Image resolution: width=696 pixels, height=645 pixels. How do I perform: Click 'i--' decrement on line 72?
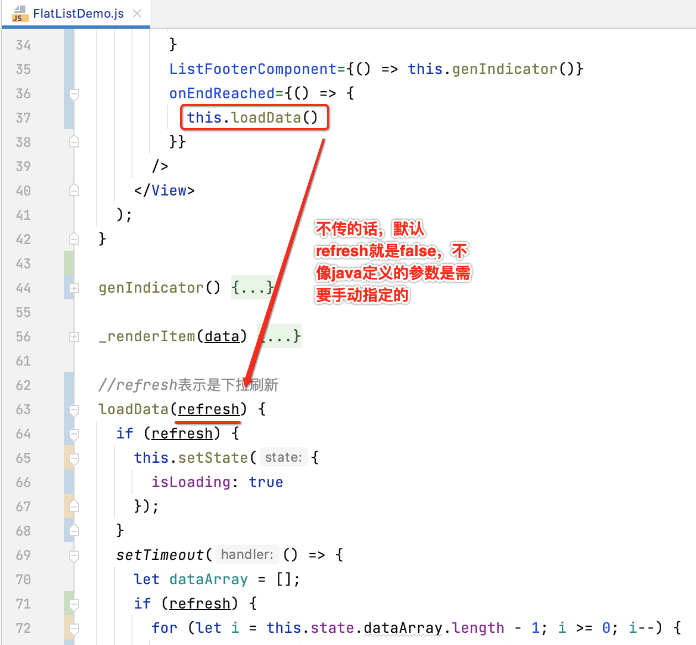tap(642, 628)
